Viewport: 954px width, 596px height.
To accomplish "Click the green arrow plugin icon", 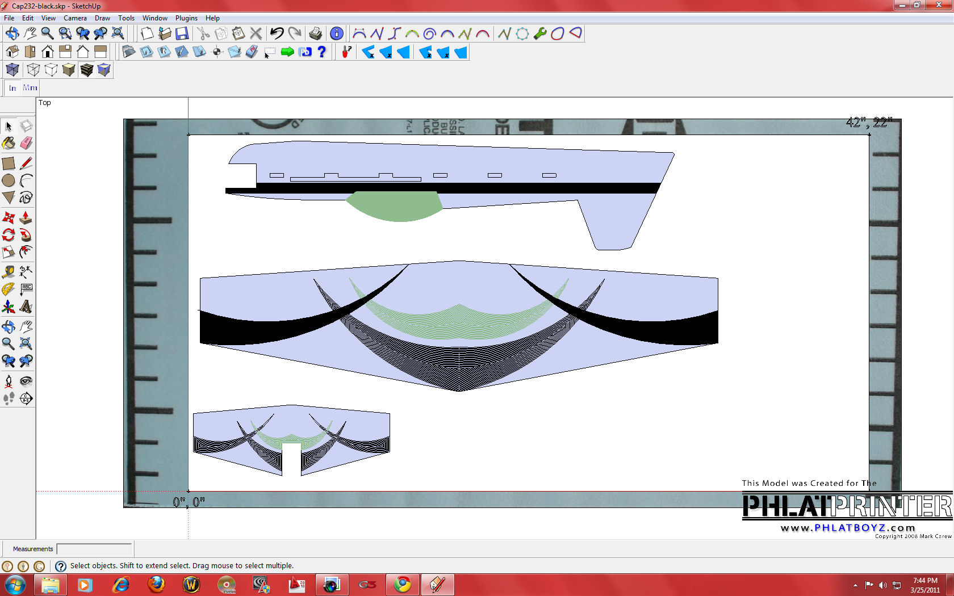I will coord(287,52).
